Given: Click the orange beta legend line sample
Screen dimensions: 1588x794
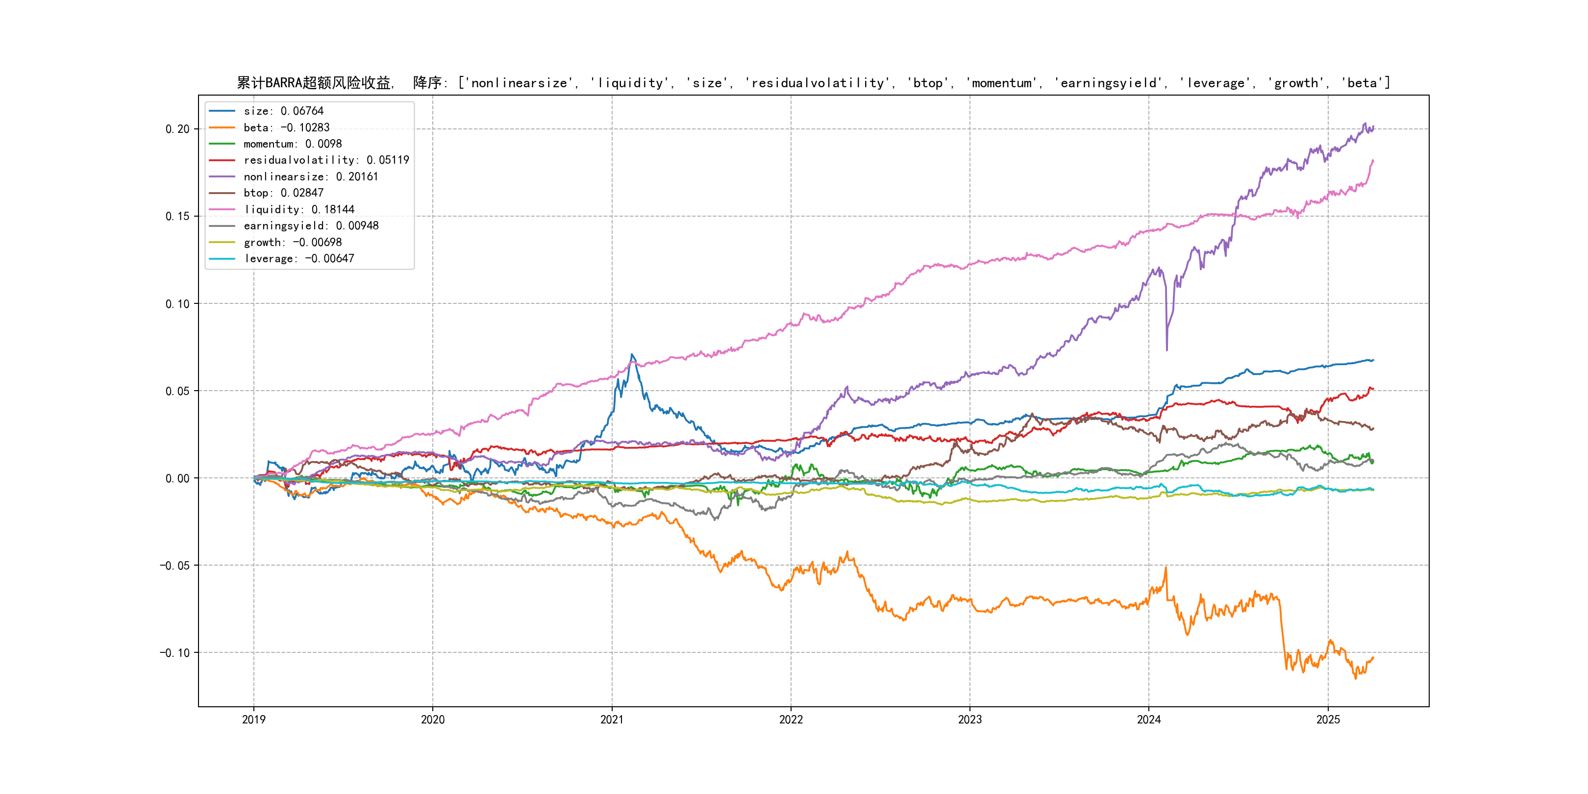Looking at the screenshot, I should click(222, 127).
